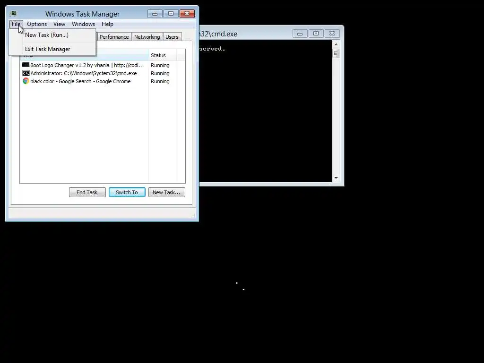Click the cmd.exe scrollbar thumb
This screenshot has width=484, height=363.
pos(336,53)
